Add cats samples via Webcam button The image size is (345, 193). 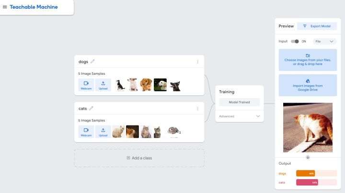pos(86,132)
